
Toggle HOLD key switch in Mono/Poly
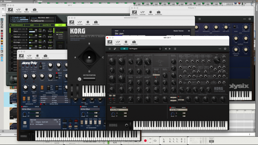coord(82,122)
